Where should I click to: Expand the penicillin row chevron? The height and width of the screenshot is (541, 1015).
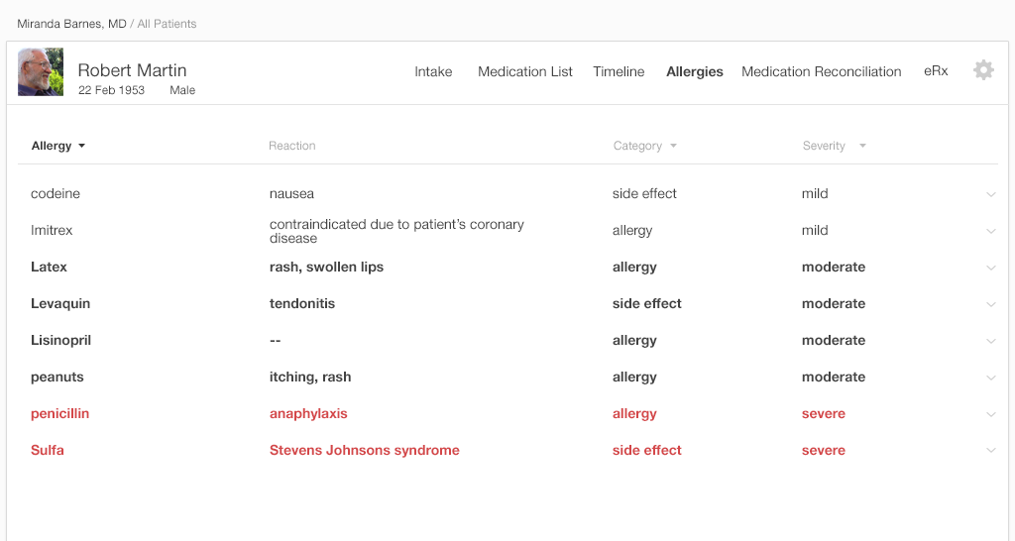click(x=991, y=414)
